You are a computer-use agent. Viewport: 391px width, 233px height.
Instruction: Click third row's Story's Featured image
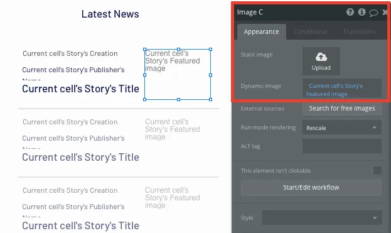click(173, 198)
